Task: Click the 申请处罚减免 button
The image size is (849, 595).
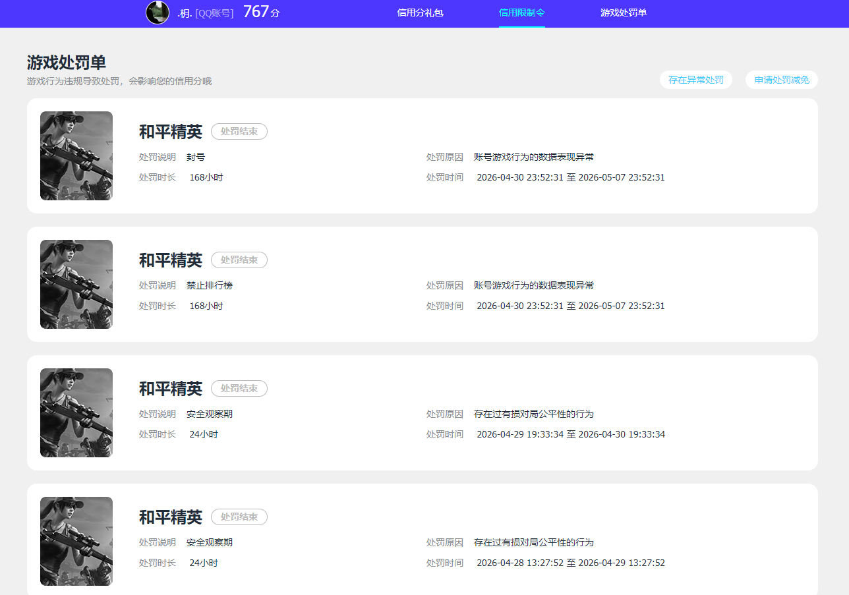Action: 782,80
